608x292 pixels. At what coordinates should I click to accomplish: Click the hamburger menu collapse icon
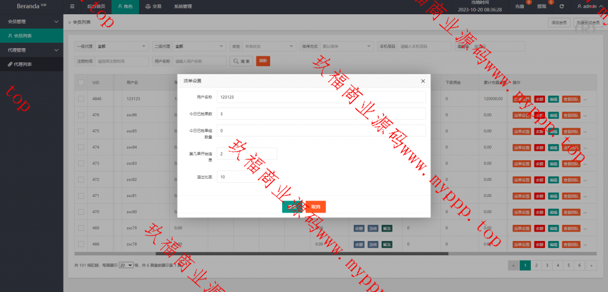(x=72, y=7)
